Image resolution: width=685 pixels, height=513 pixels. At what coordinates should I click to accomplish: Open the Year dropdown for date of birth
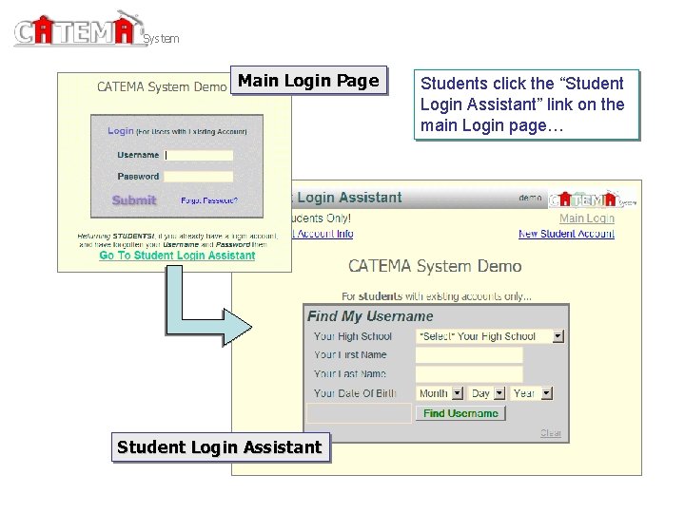531,393
